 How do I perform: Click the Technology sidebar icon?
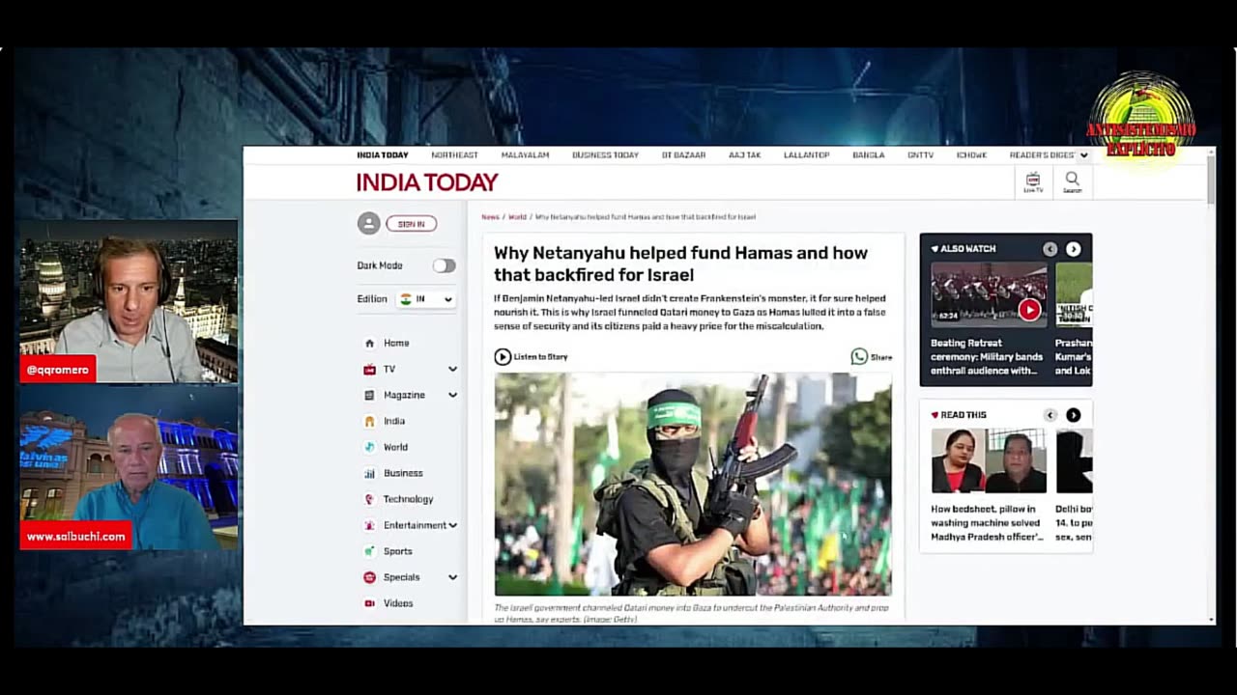click(x=369, y=499)
